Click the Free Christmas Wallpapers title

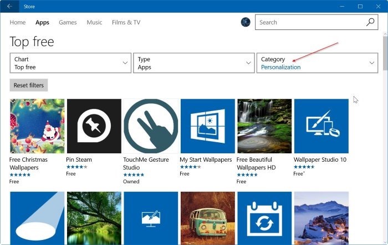(x=28, y=163)
